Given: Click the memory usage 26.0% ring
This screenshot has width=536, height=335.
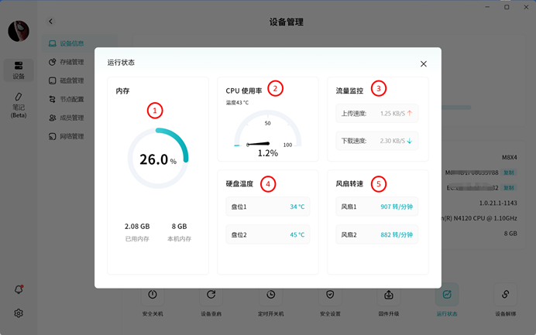Looking at the screenshot, I should point(158,159).
